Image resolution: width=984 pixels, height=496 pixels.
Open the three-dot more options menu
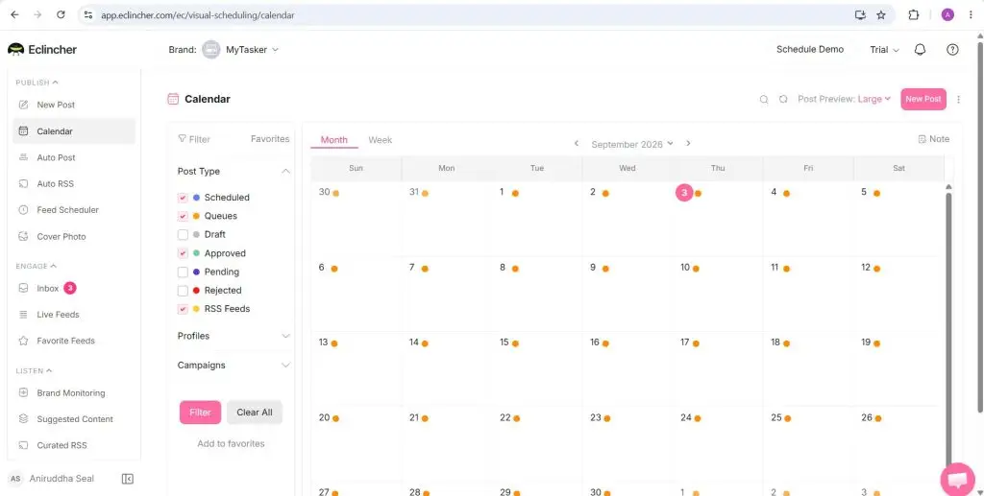[x=958, y=99]
